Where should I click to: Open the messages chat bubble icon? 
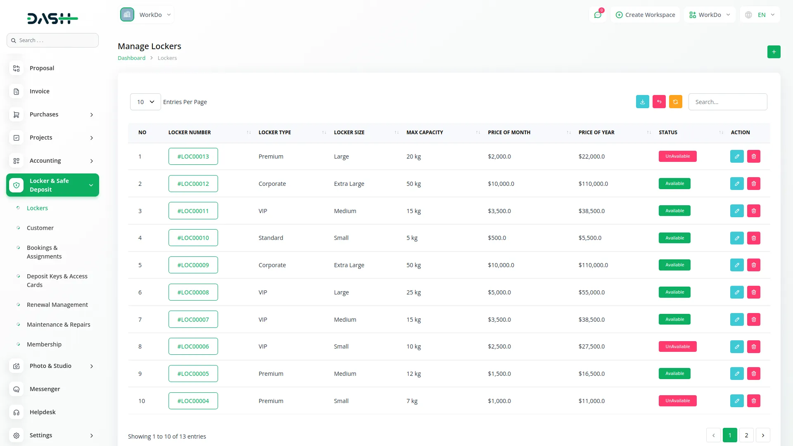[598, 14]
